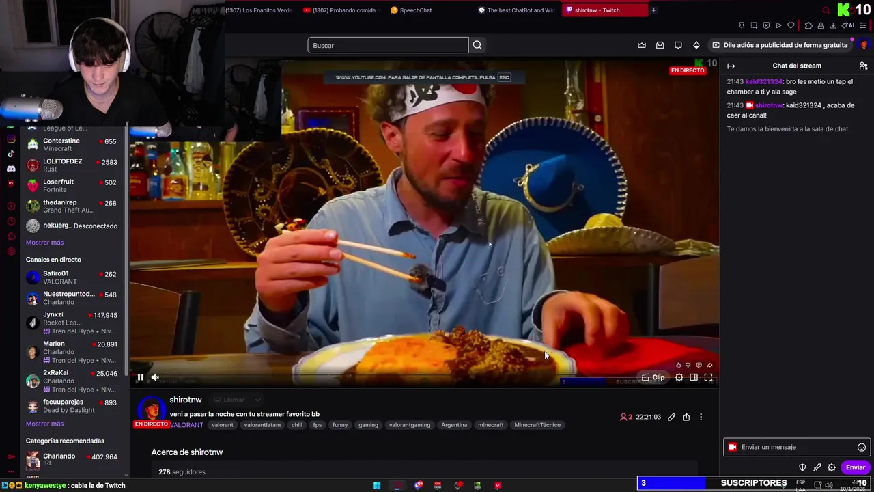Expand live channels with second Mostrar más
Image resolution: width=874 pixels, height=492 pixels.
[44, 424]
